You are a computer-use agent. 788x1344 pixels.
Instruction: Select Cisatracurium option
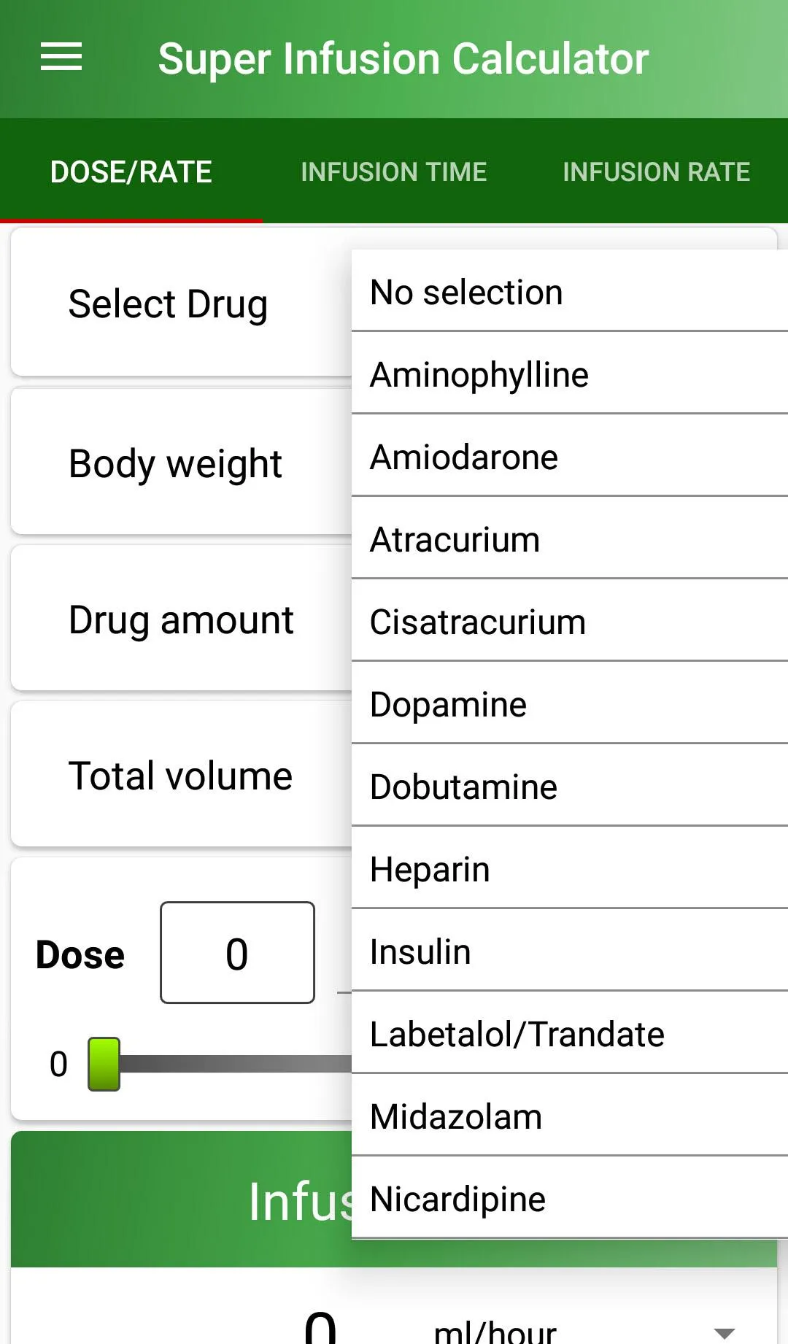point(570,621)
